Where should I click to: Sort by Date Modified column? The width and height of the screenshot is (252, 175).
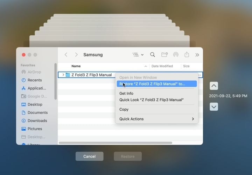(x=162, y=66)
